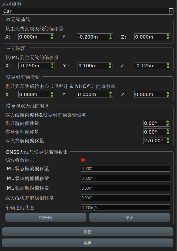Decrease 双天线航向偏移量 with down arrow
The width and height of the screenshot is (177, 251).
(168, 142)
